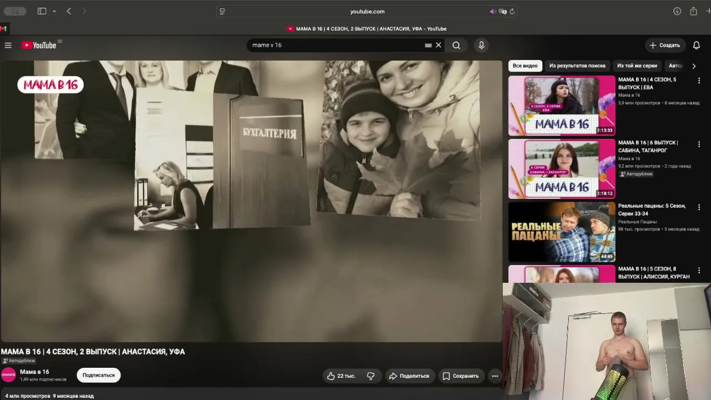This screenshot has height=400, width=711.
Task: Show more filter chips with right arrow
Action: coord(694,66)
